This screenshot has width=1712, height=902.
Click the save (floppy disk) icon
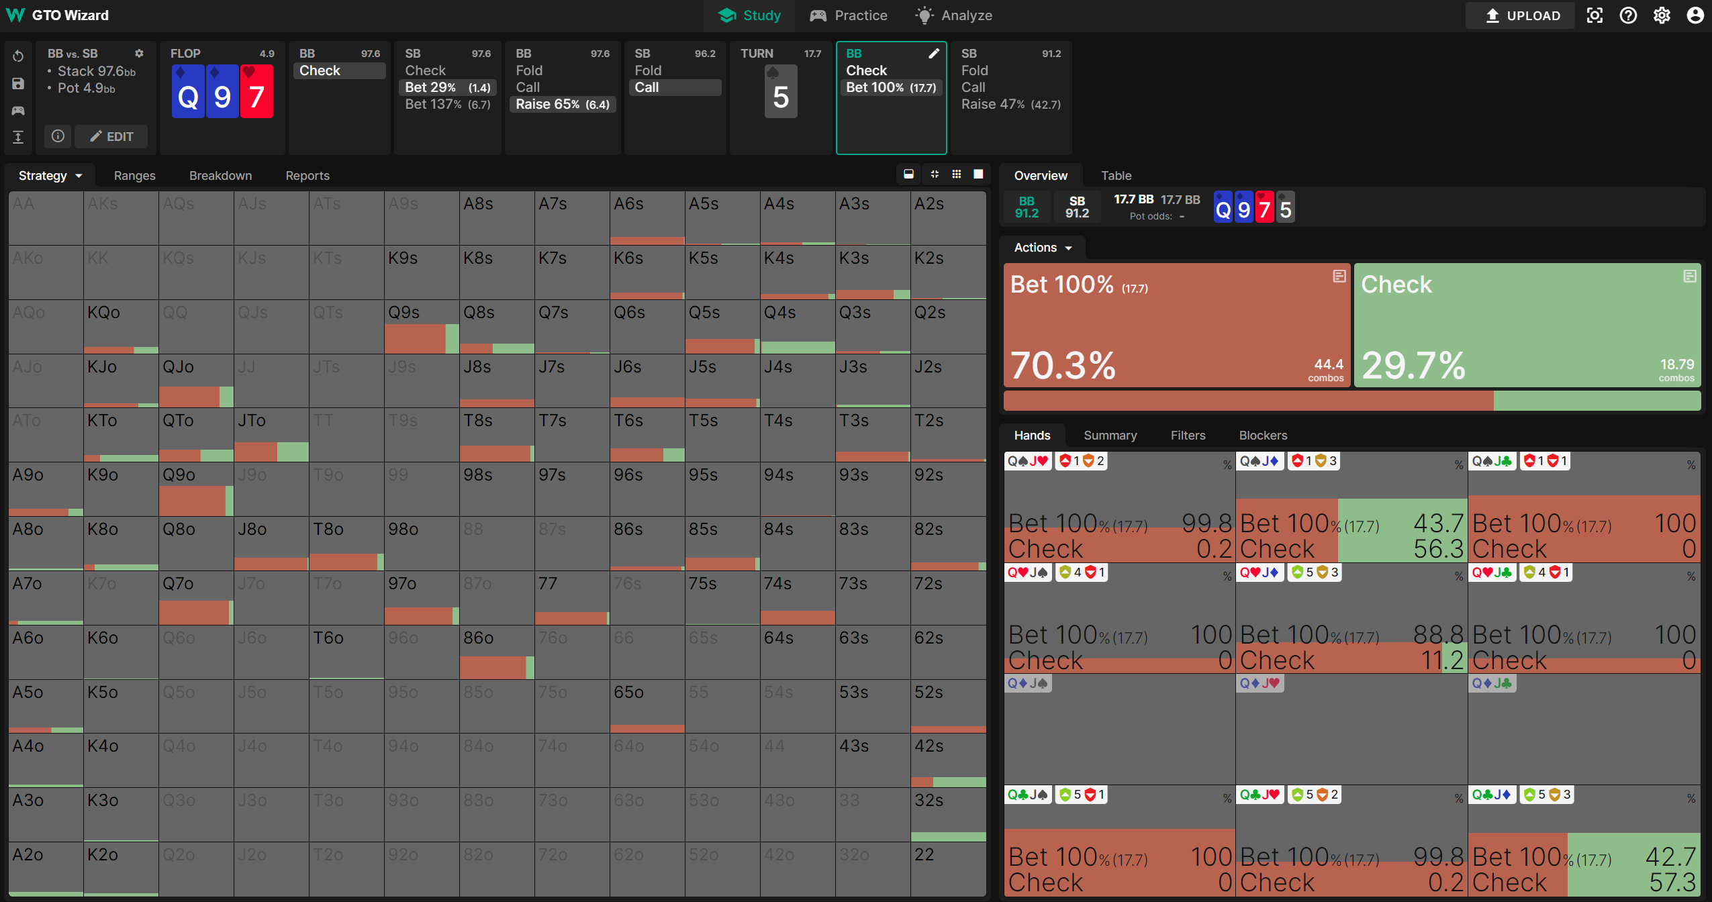(x=18, y=83)
